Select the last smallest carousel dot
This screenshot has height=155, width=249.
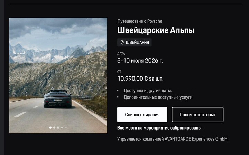(66, 128)
